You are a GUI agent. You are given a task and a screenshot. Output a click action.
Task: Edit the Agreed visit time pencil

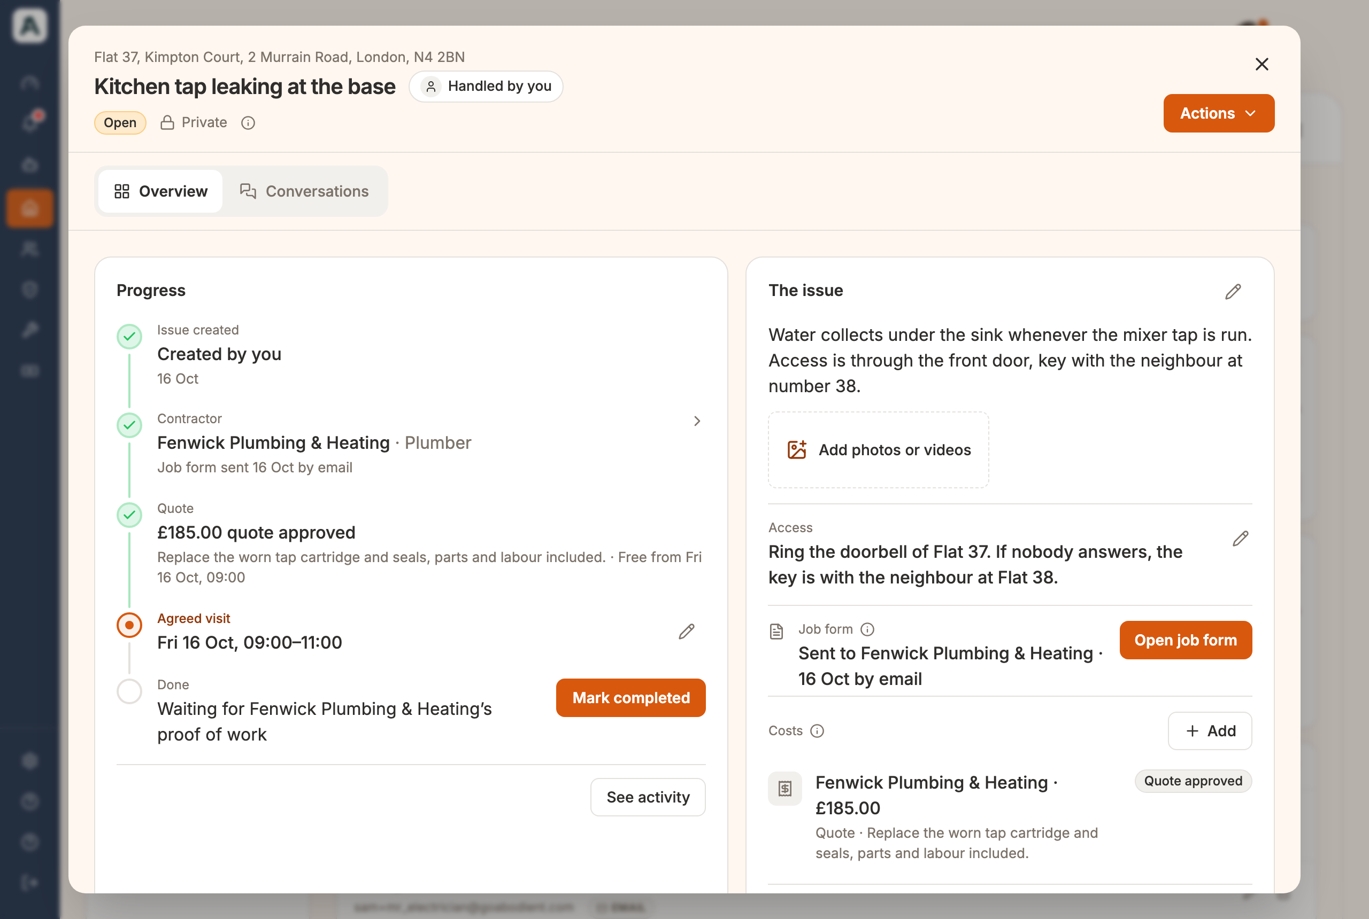tap(686, 631)
